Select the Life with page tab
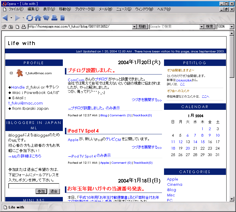 point(25,207)
